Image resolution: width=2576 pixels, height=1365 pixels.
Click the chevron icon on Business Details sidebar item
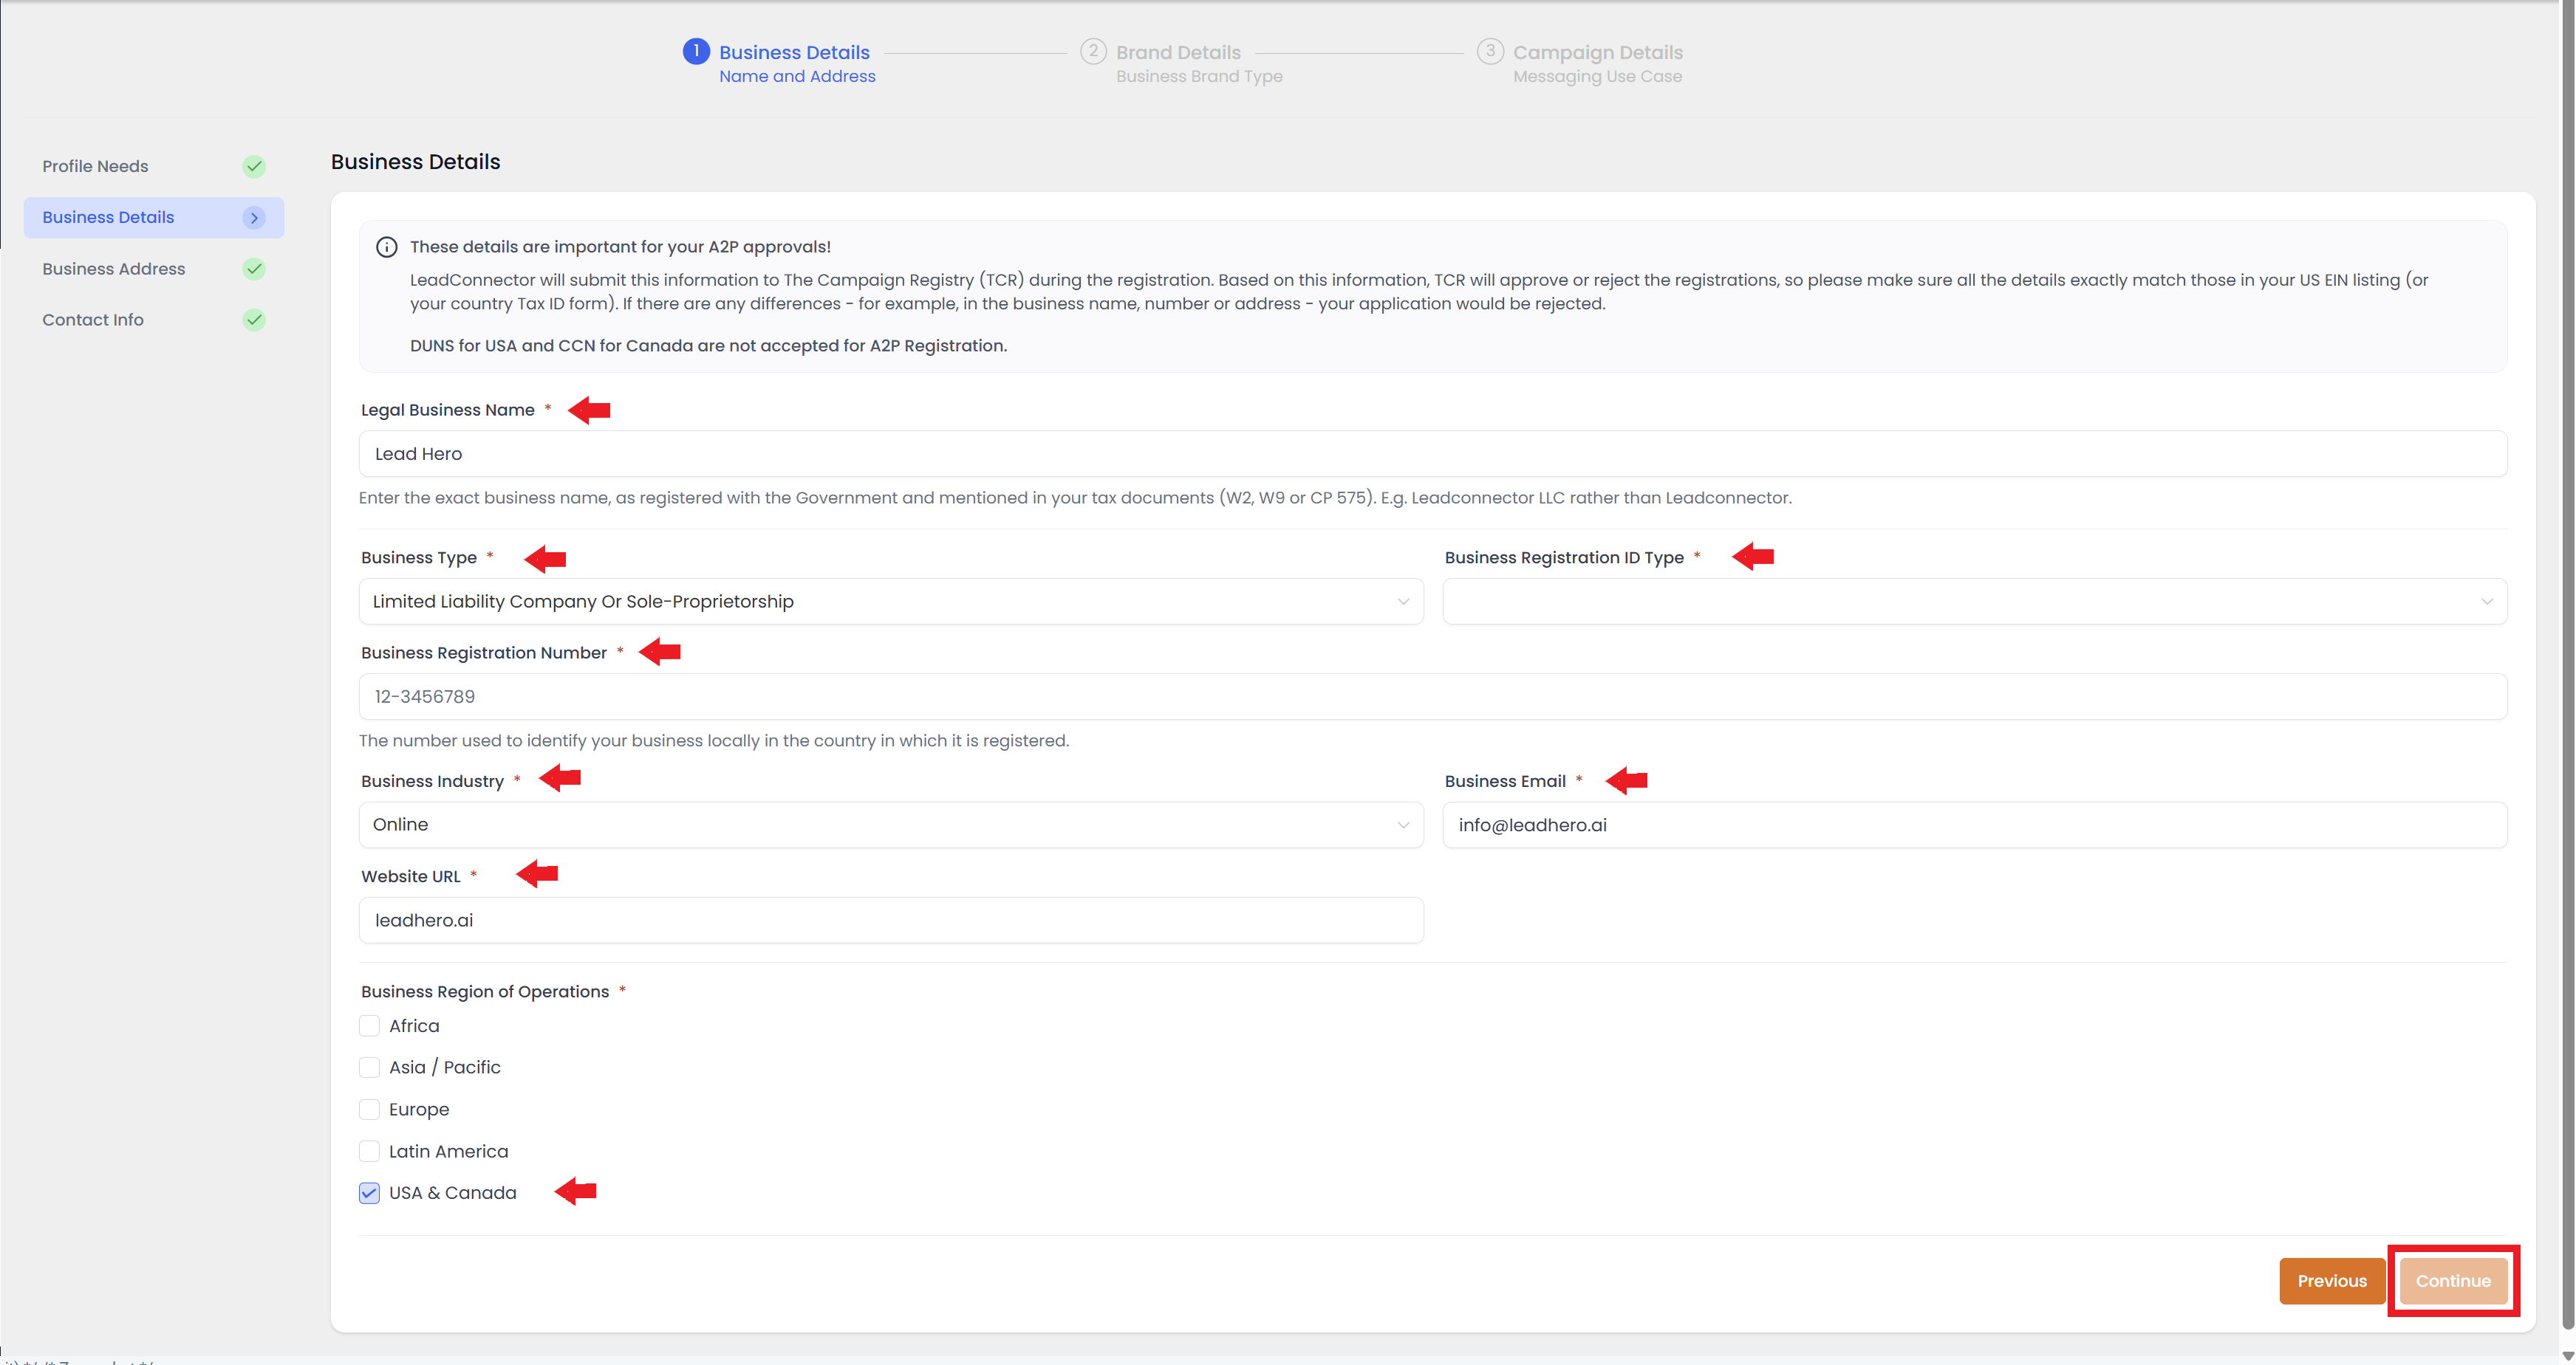(254, 218)
